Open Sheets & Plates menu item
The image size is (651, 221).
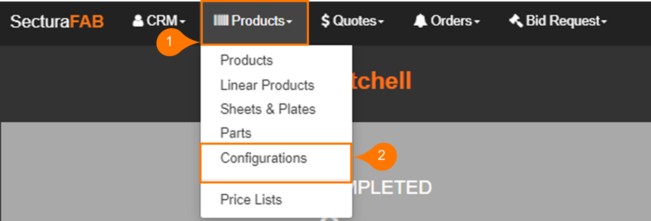(268, 109)
